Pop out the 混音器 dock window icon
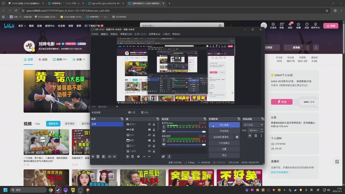 (205, 119)
